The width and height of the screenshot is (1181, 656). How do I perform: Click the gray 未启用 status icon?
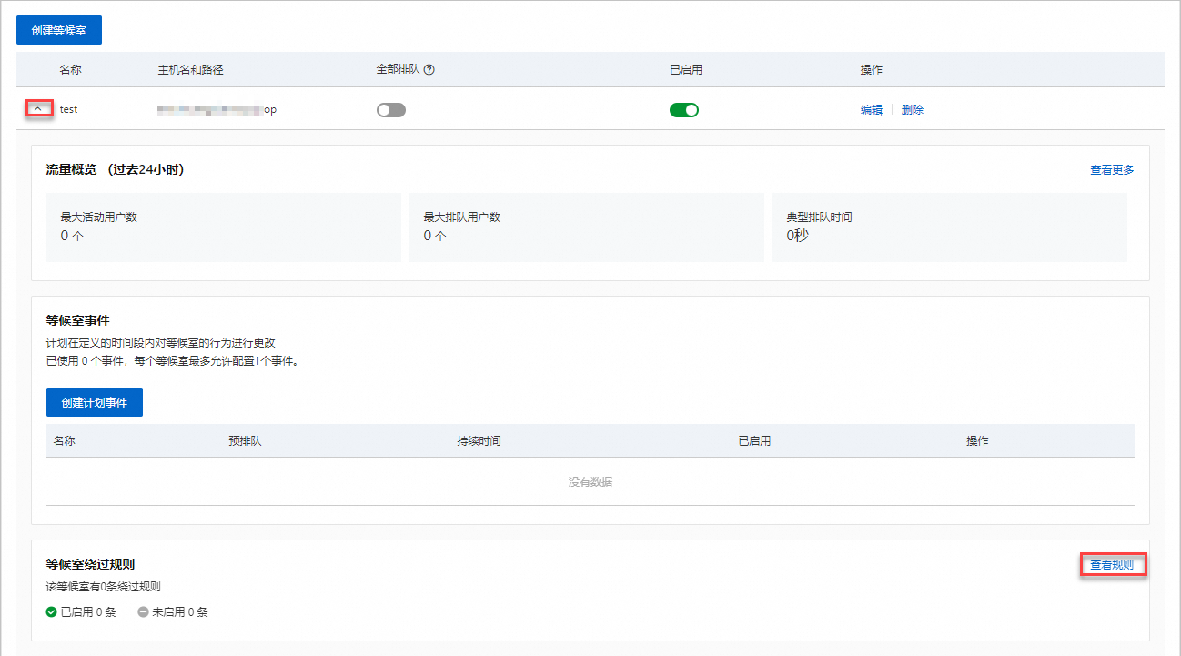[143, 612]
